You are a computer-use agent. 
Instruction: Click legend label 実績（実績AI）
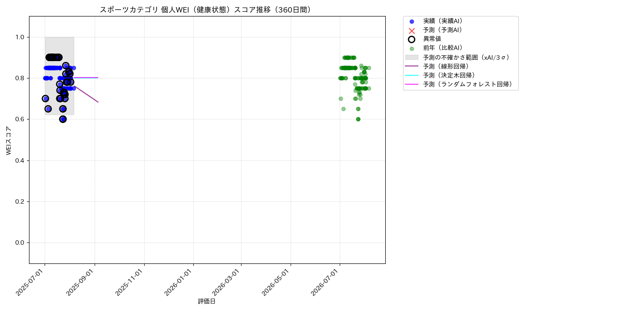click(442, 21)
